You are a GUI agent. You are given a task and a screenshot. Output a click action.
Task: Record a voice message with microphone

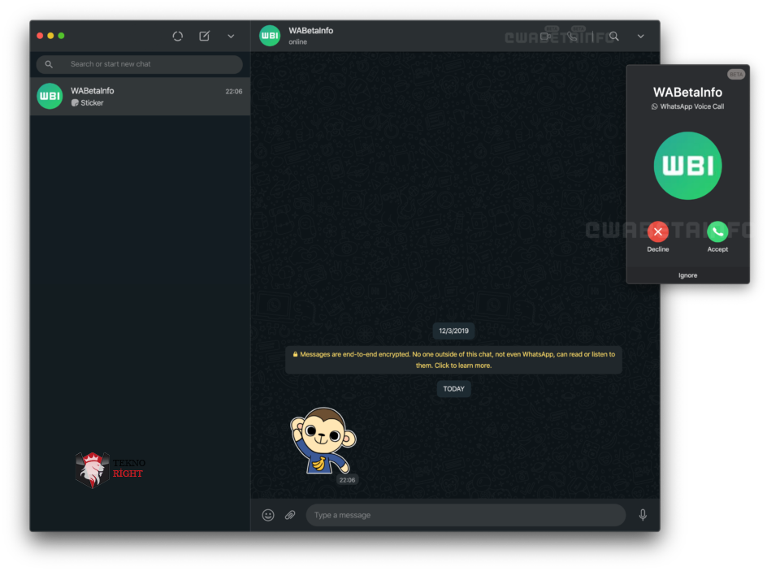643,515
